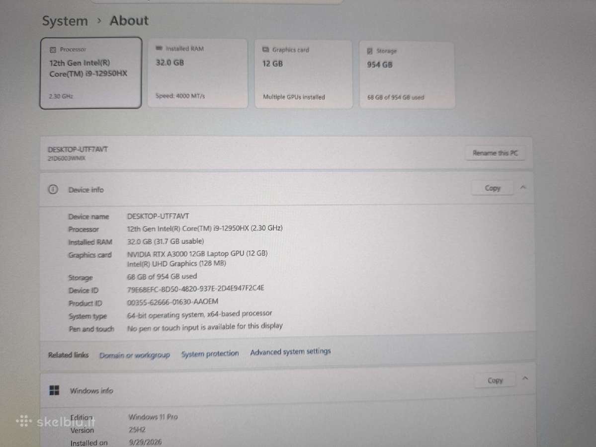
Task: Click the Graphics card icon
Action: [266, 49]
